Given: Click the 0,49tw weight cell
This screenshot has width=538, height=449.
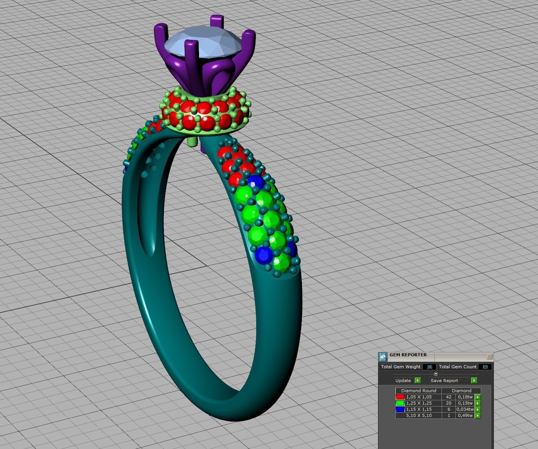Looking at the screenshot, I should pos(465,415).
